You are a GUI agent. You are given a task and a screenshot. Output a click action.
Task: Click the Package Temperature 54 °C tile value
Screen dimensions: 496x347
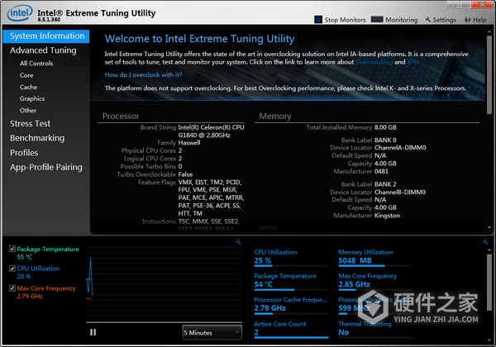(263, 284)
